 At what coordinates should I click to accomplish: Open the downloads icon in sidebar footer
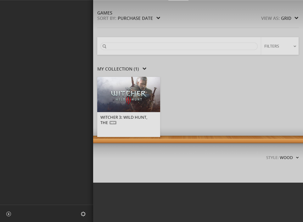click(9, 214)
